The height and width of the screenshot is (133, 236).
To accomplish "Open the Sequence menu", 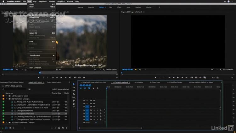I will 42,1.
